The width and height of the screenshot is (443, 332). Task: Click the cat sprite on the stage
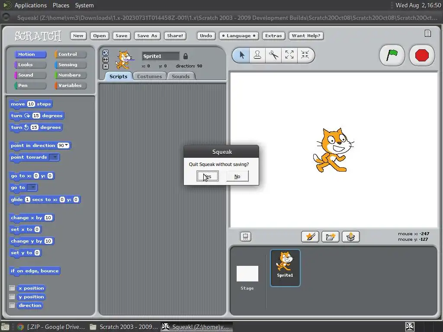334,150
